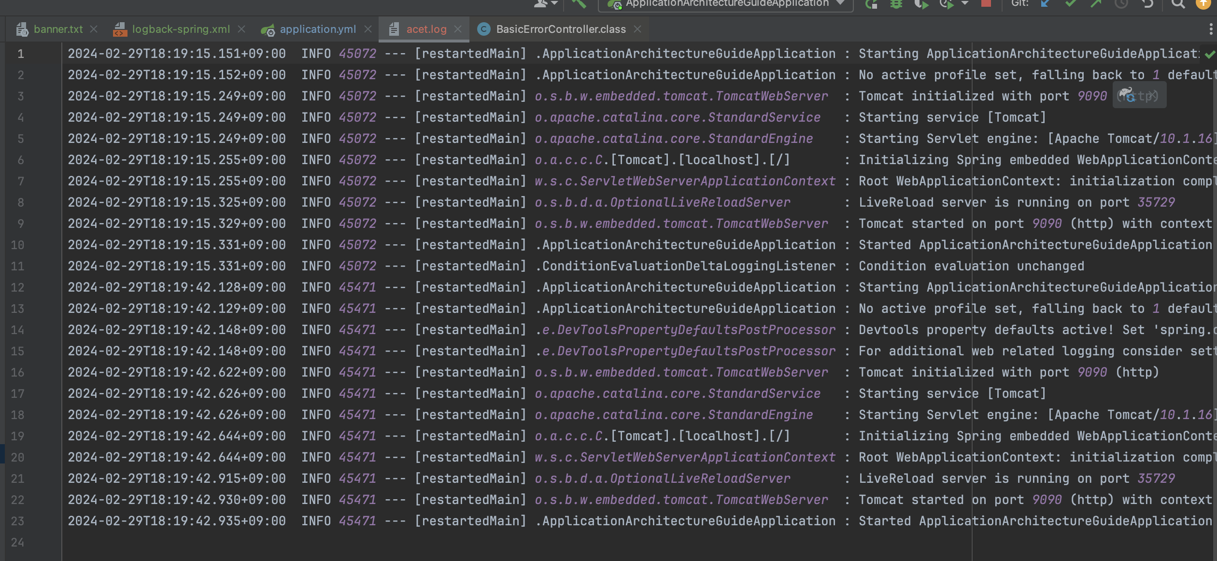
Task: Open the user account dropdown in the toolbar
Action: click(546, 4)
